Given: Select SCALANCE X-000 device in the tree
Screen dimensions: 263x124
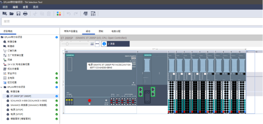Looking at the screenshot, I should [29, 101].
